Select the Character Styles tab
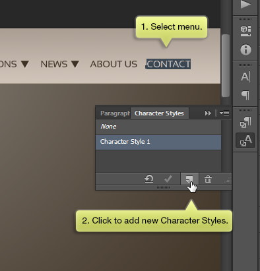This screenshot has height=271, width=260. click(159, 113)
